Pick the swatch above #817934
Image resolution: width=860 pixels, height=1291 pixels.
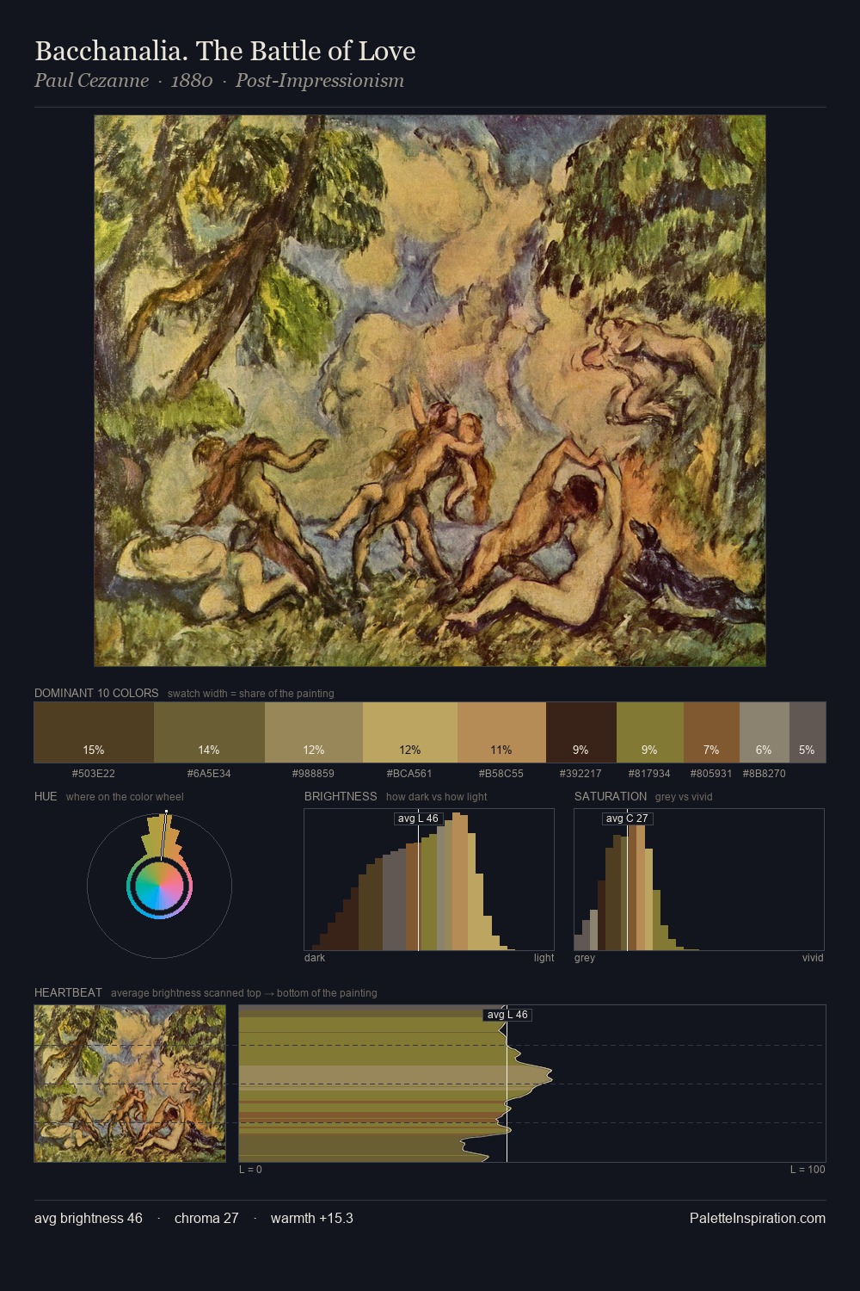point(650,732)
